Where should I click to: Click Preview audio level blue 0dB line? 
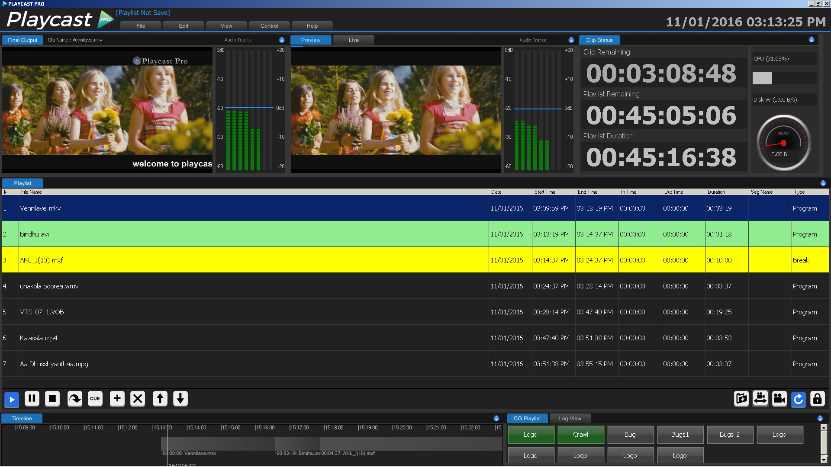coord(538,109)
